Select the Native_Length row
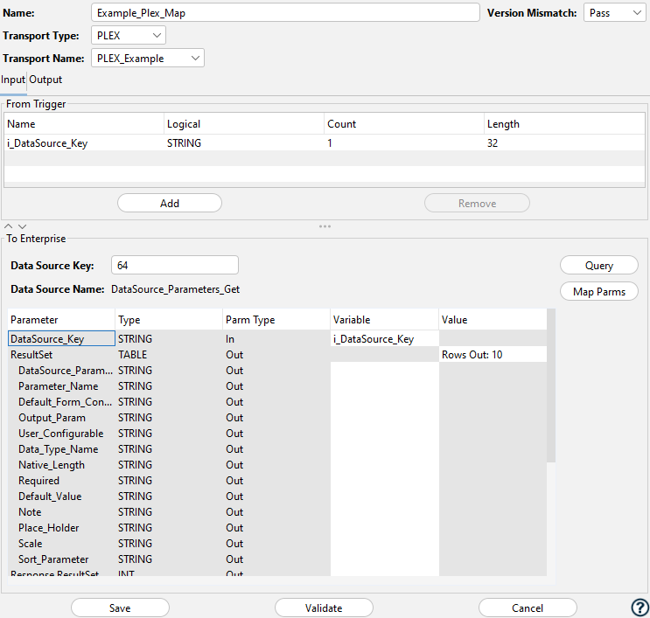This screenshot has height=618, width=650. 277,464
